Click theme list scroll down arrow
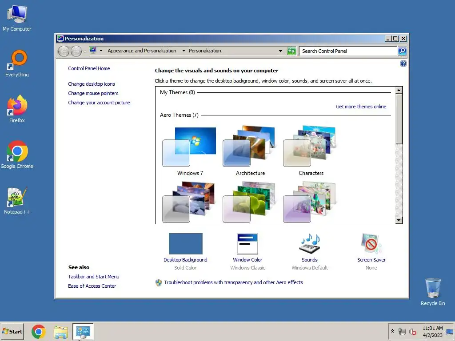Image resolution: width=455 pixels, height=341 pixels. (399, 220)
